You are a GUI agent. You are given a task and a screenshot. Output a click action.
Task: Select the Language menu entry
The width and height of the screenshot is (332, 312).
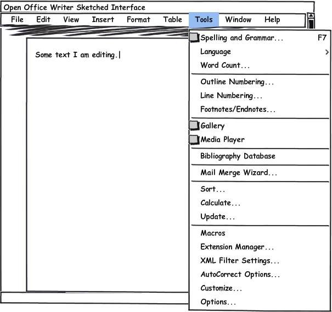point(260,52)
